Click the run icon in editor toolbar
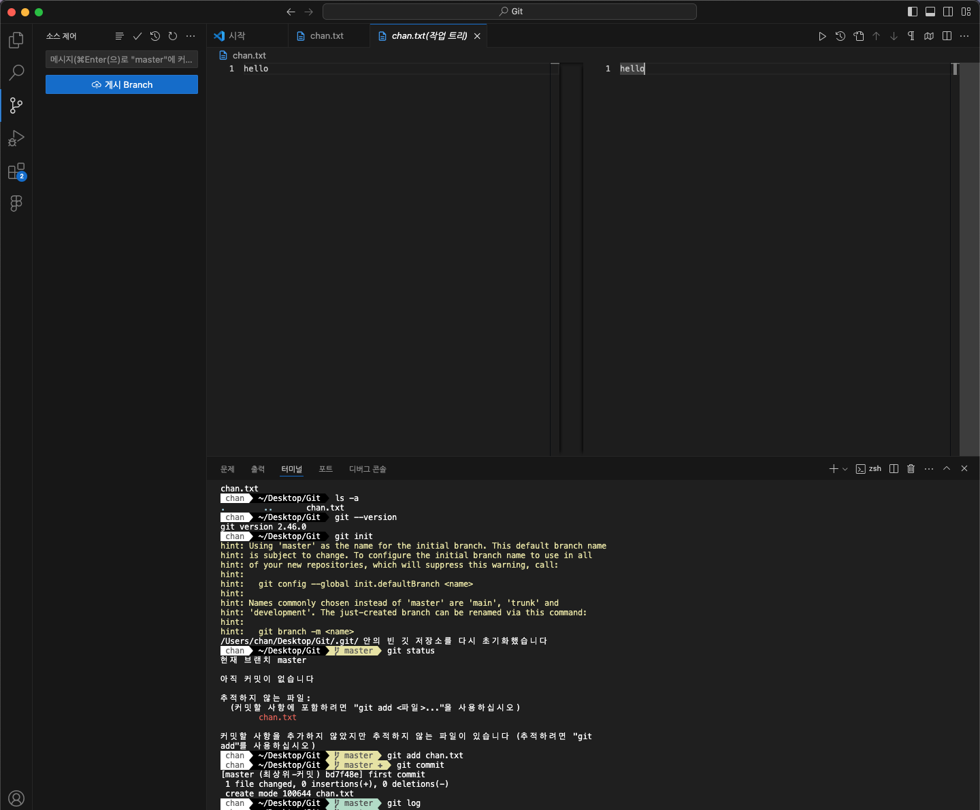 [822, 36]
